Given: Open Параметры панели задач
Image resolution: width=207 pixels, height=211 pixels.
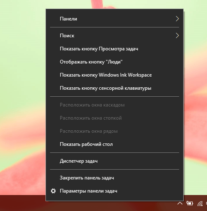Looking at the screenshot, I should pyautogui.click(x=114, y=191).
